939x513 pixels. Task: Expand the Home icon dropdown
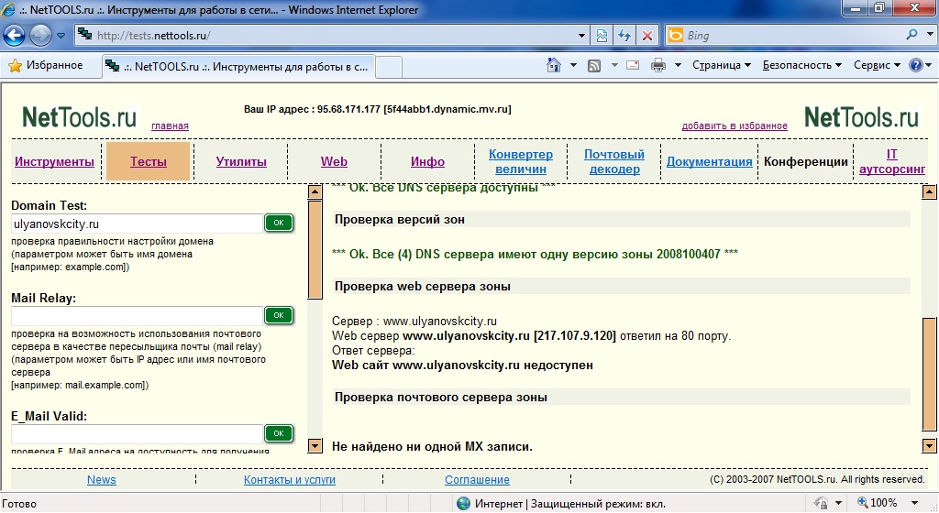click(573, 65)
